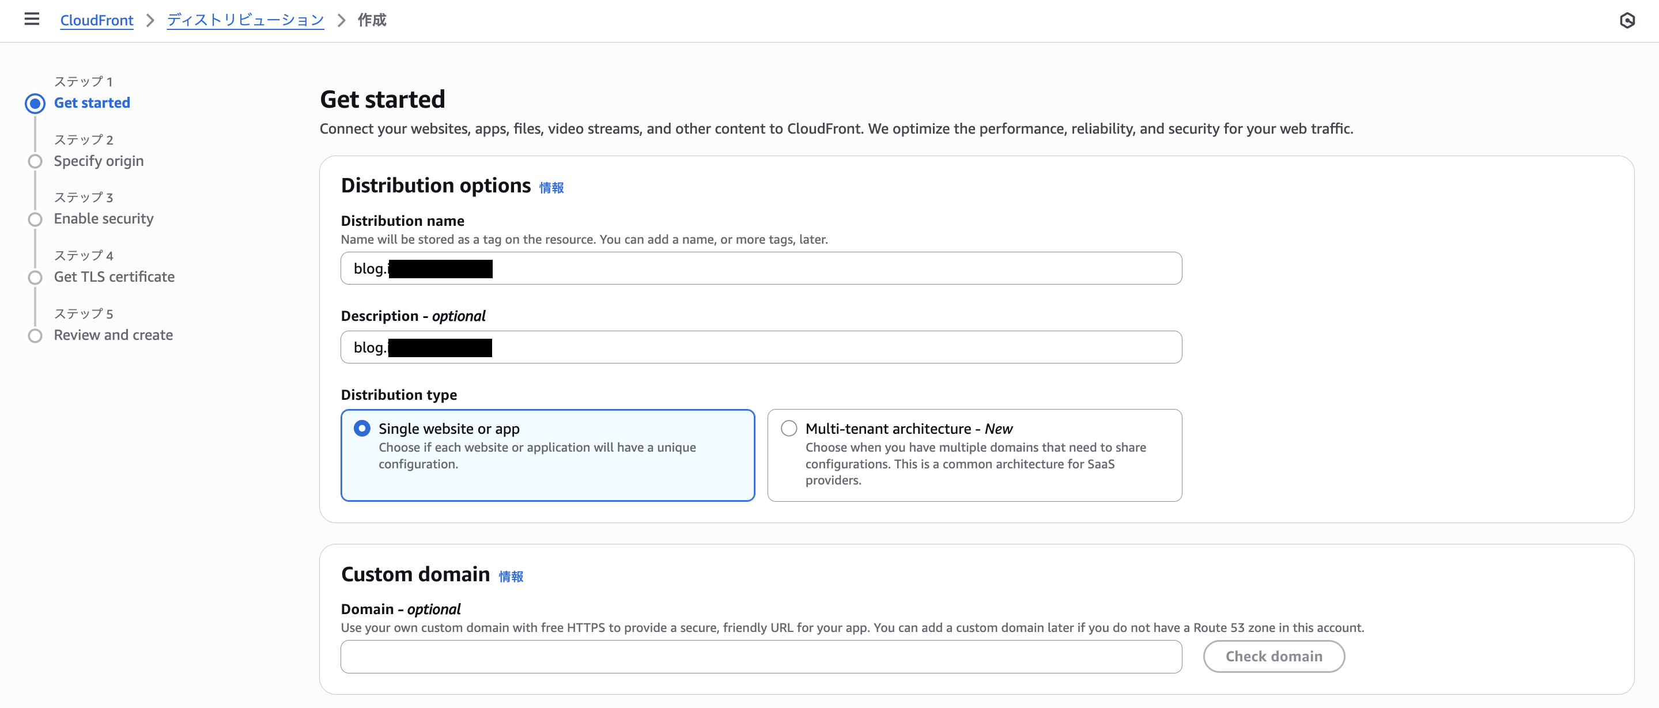Select the Get TLS certificate step label
The image size is (1659, 708).
(x=114, y=277)
